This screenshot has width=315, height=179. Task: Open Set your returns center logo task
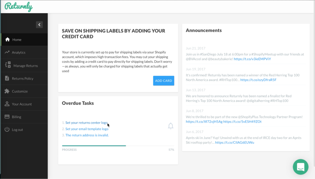point(86,122)
